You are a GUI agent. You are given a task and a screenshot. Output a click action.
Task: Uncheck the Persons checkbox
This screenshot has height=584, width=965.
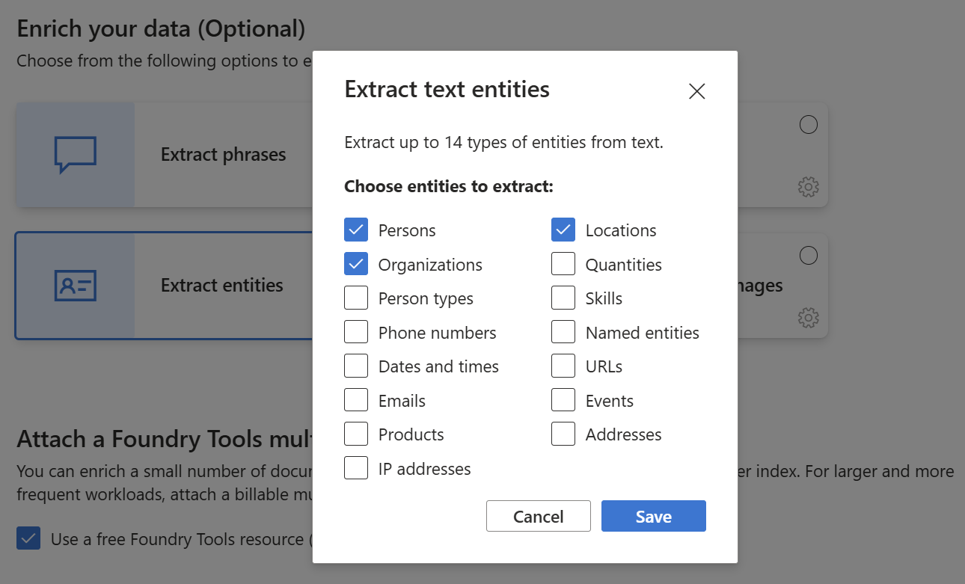[x=356, y=230]
